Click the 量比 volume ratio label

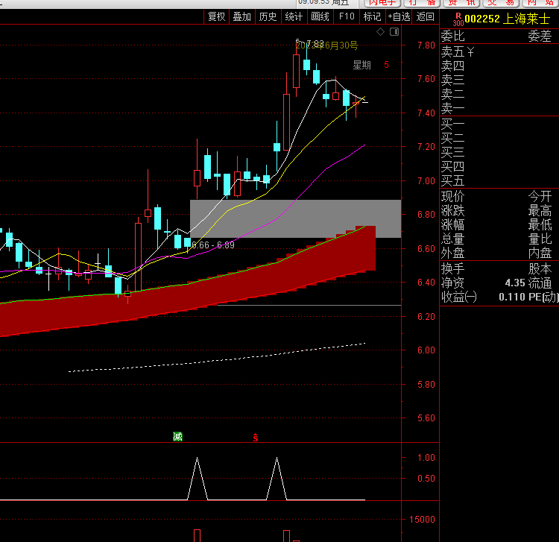pos(540,239)
